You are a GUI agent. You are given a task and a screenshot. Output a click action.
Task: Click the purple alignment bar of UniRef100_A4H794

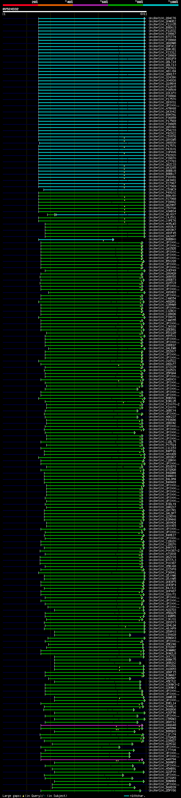click(92, 760)
